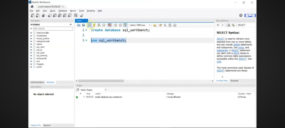285x128 pixels.
Task: Refresh the schemas list in Navigator
Action: pos(71,24)
